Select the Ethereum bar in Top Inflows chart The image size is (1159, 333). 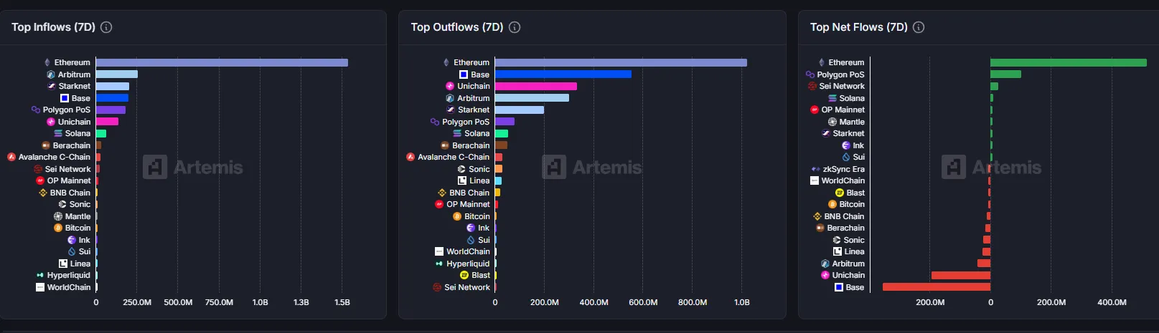[x=222, y=62]
